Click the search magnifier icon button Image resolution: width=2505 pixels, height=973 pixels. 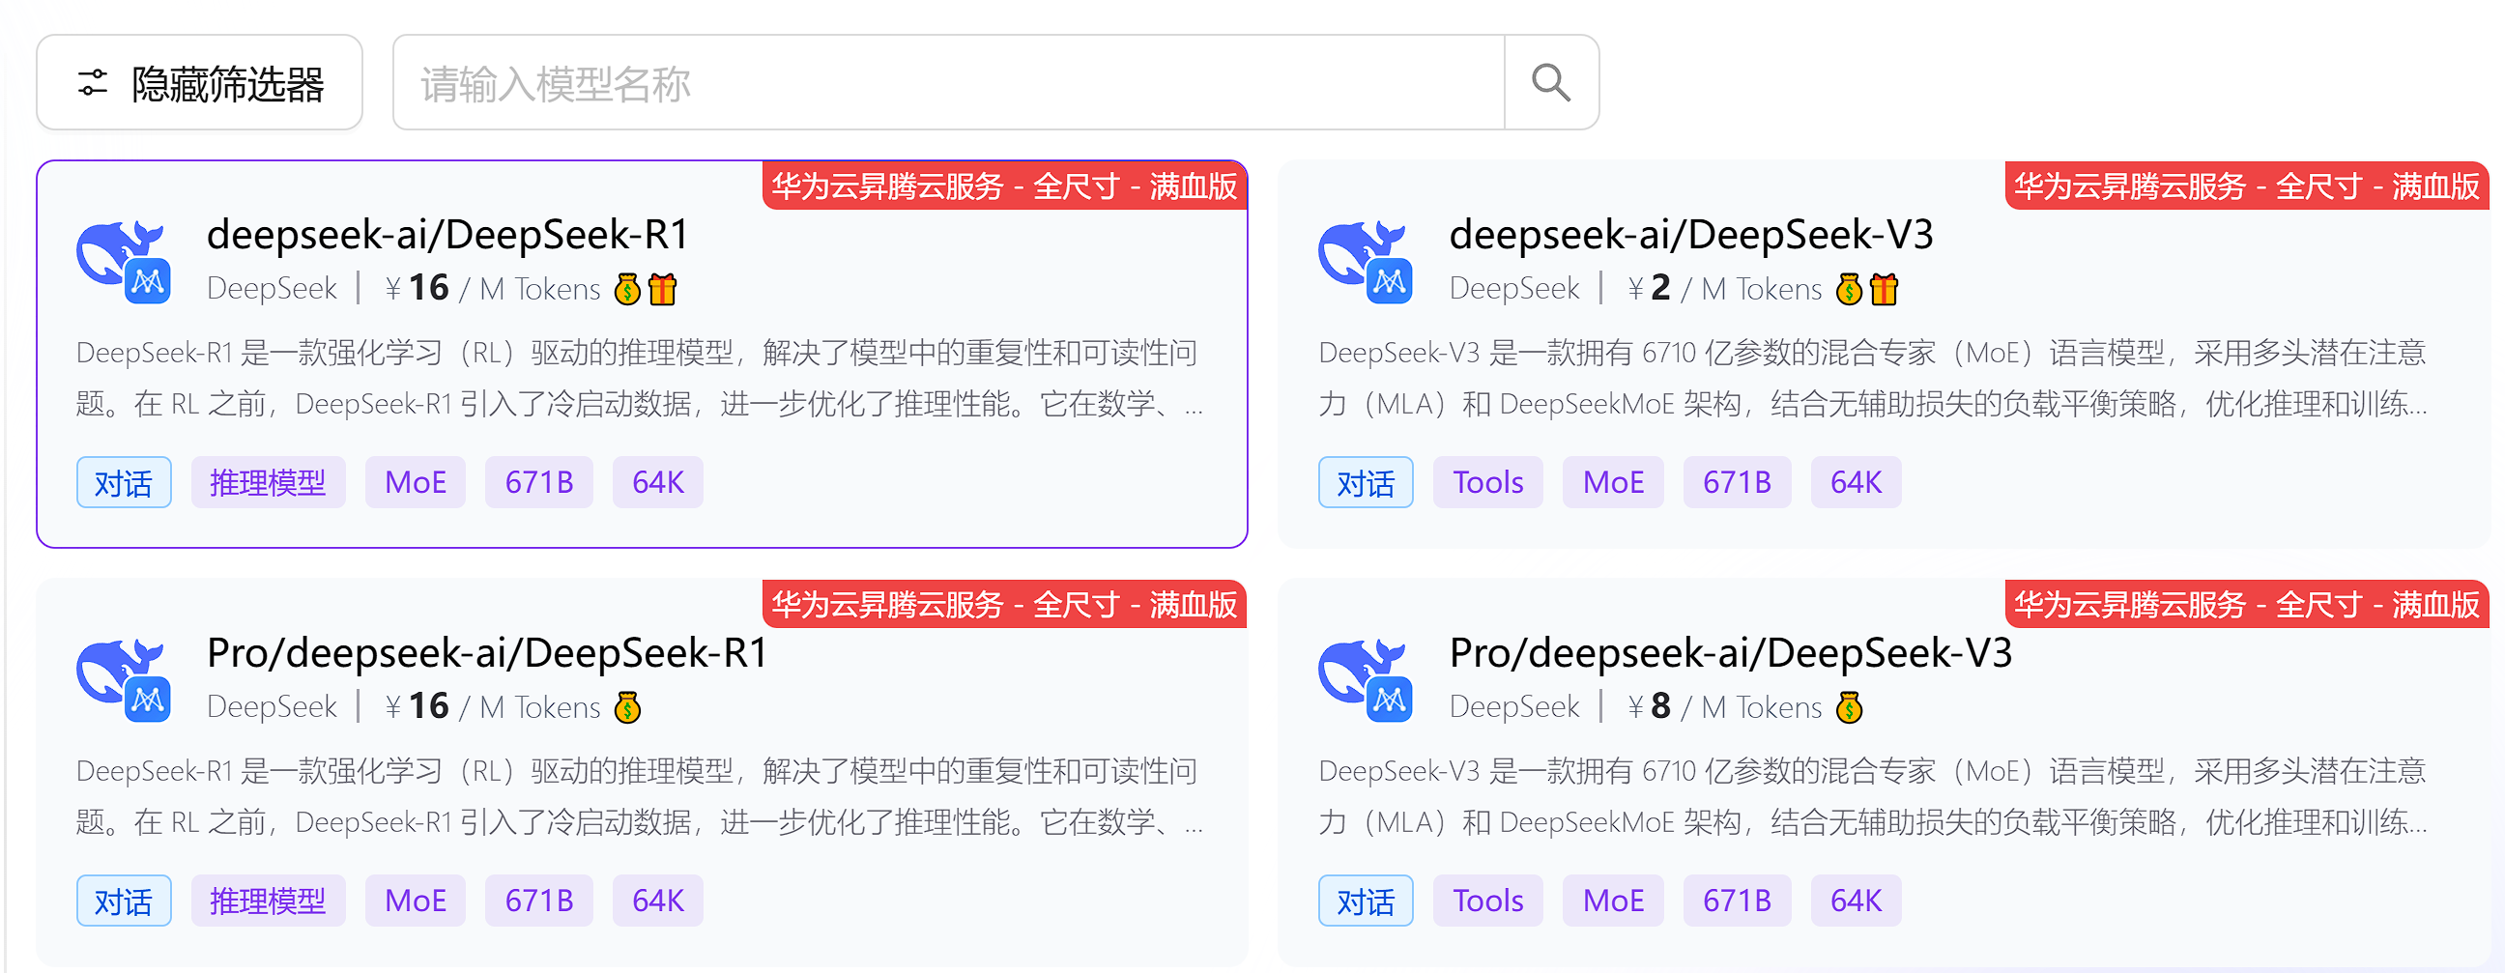tap(1551, 83)
